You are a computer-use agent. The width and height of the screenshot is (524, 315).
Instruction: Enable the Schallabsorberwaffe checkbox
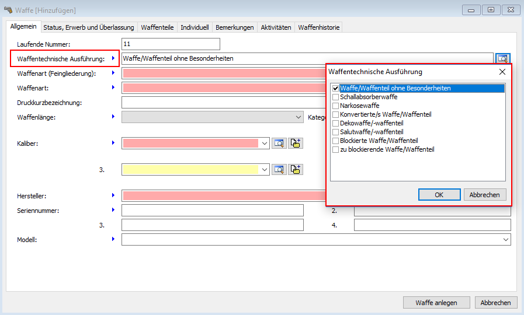[335, 97]
